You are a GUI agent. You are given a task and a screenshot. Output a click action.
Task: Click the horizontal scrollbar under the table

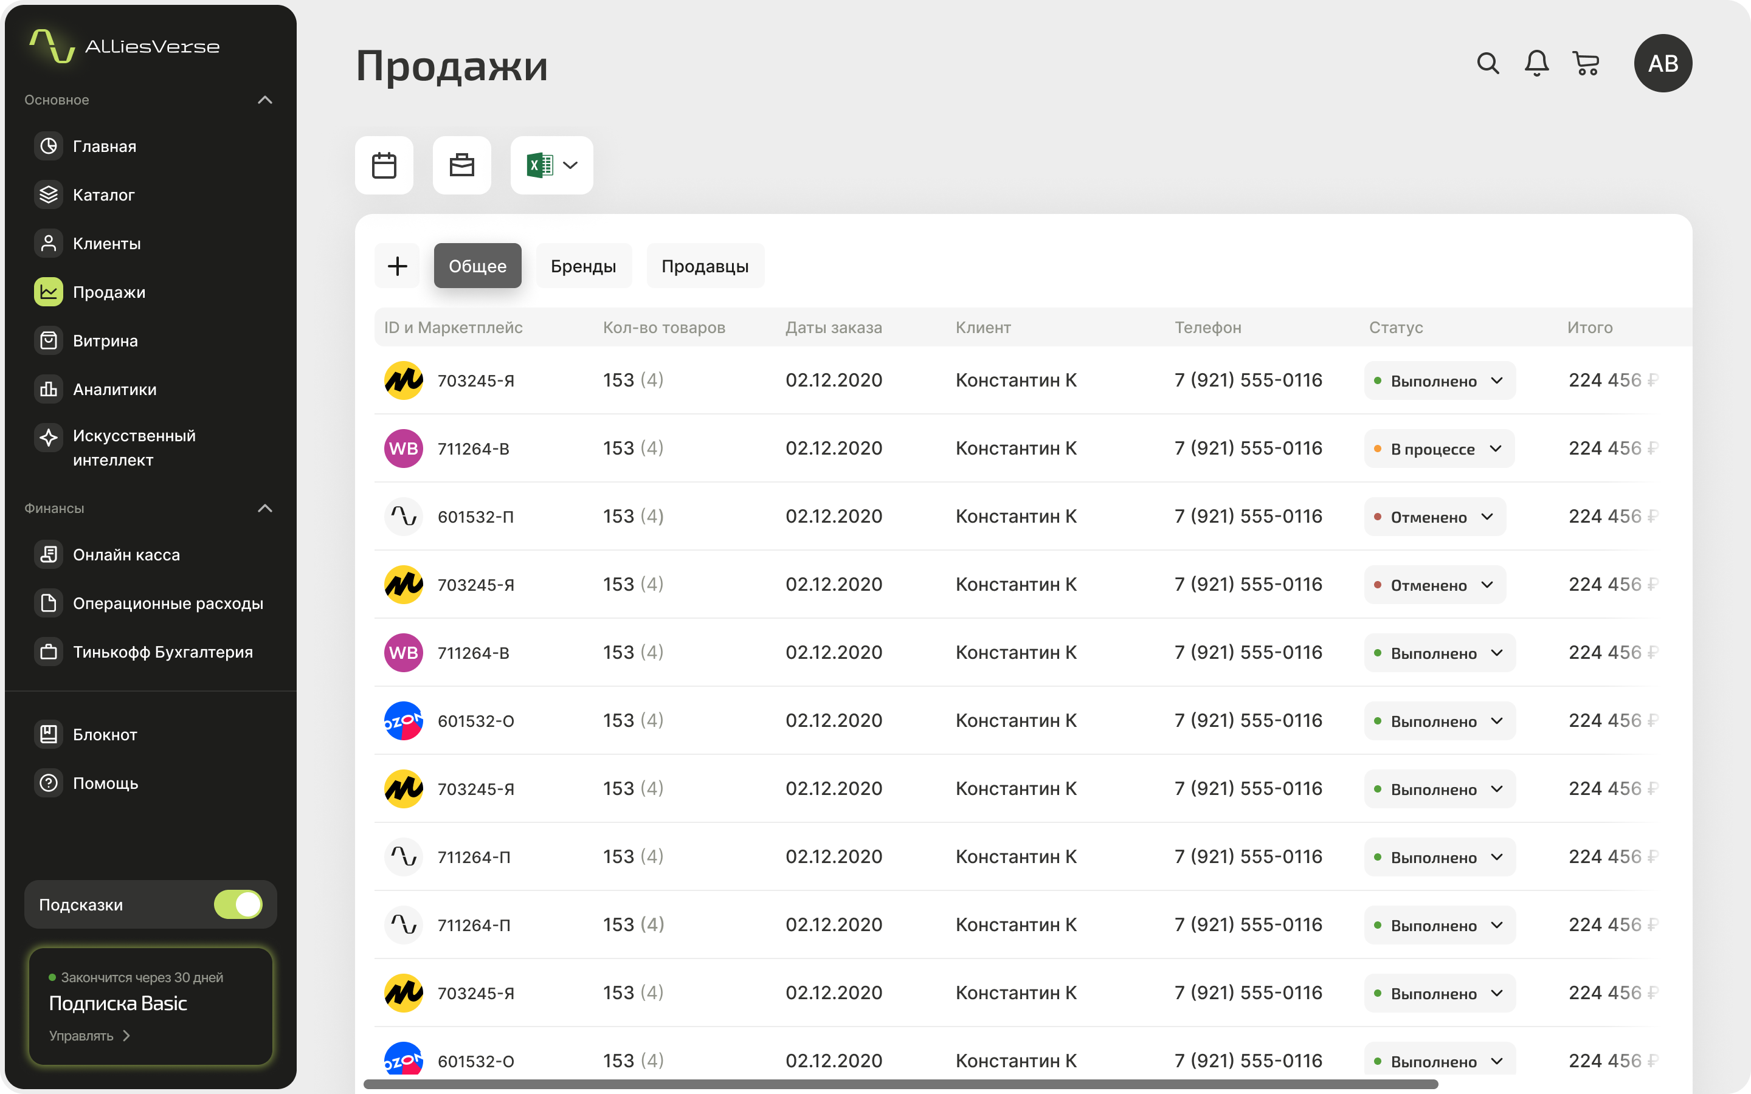pos(900,1084)
